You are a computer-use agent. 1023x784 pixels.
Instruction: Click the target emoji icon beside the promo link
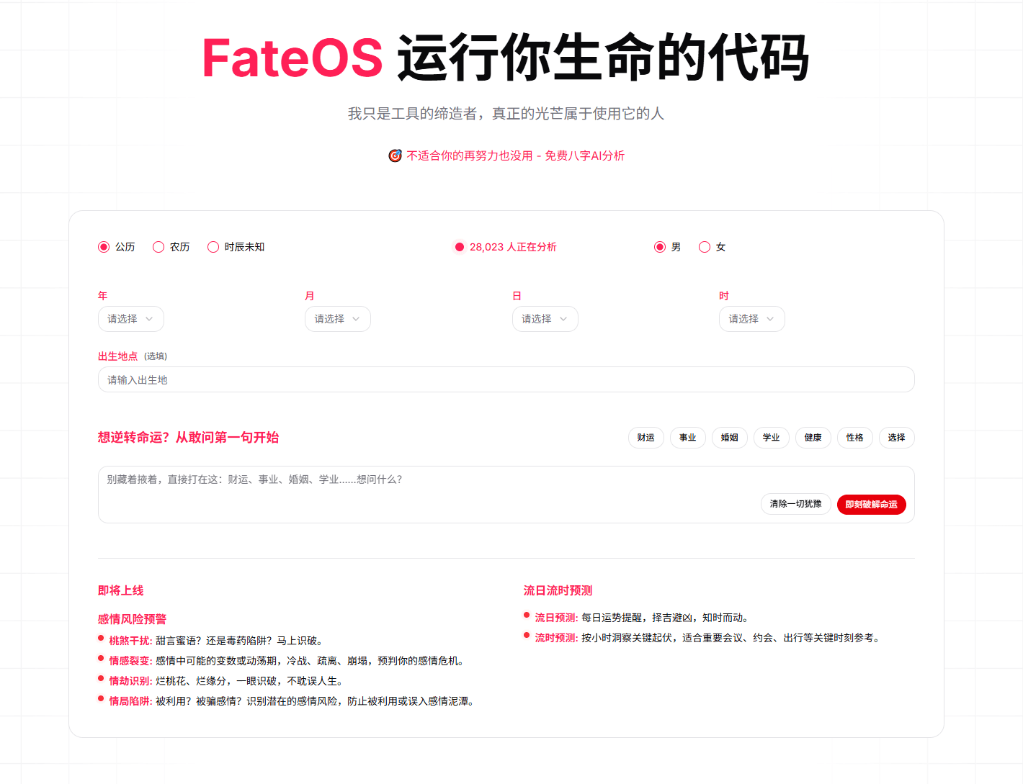395,156
